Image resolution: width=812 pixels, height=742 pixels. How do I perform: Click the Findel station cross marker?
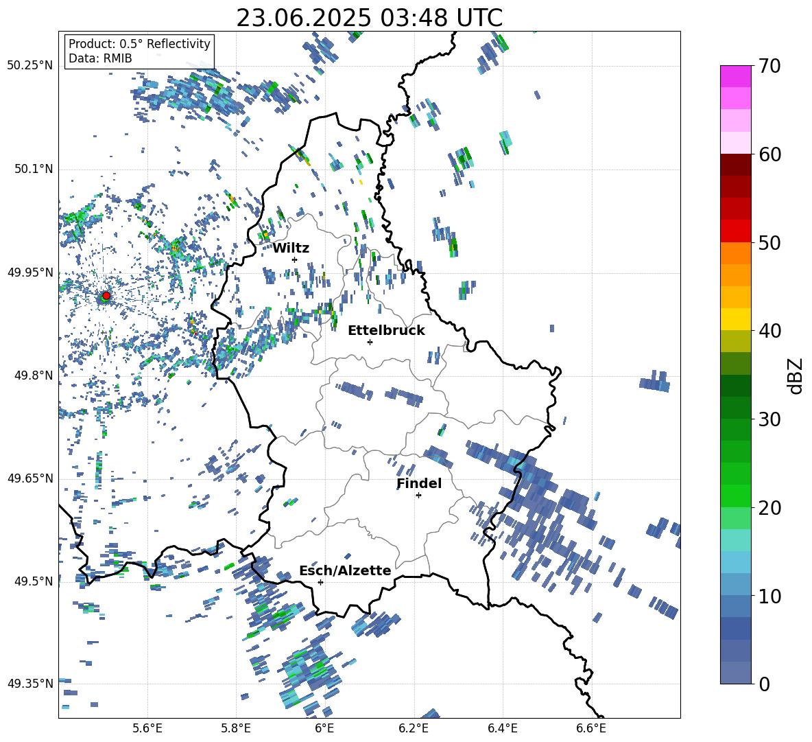418,496
